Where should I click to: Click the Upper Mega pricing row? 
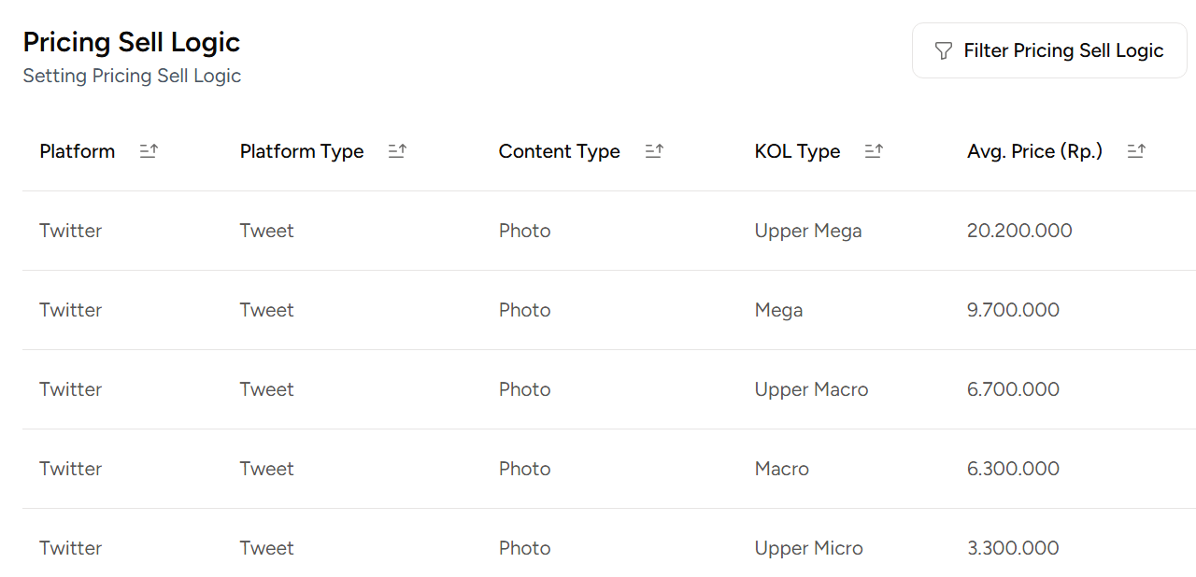598,231
